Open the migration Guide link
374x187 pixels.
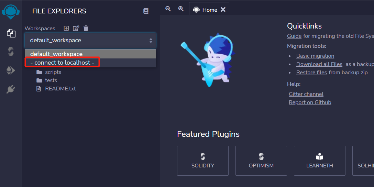point(294,36)
